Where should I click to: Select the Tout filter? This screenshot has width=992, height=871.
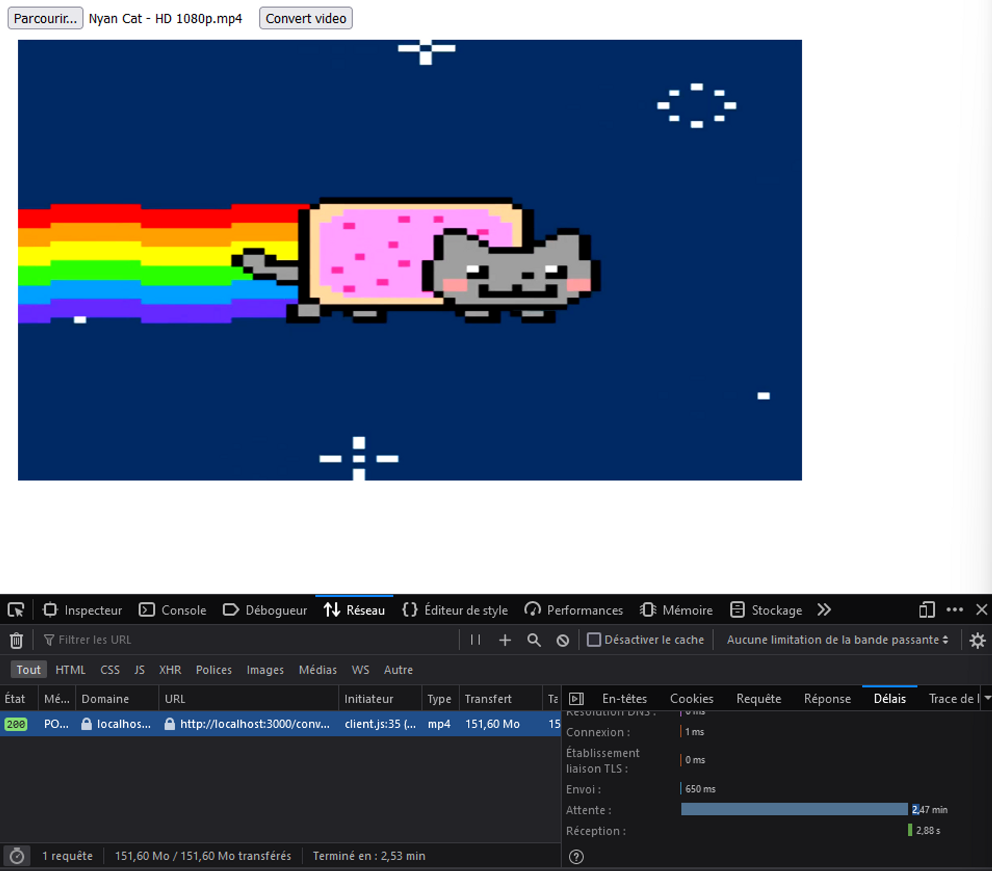[29, 670]
